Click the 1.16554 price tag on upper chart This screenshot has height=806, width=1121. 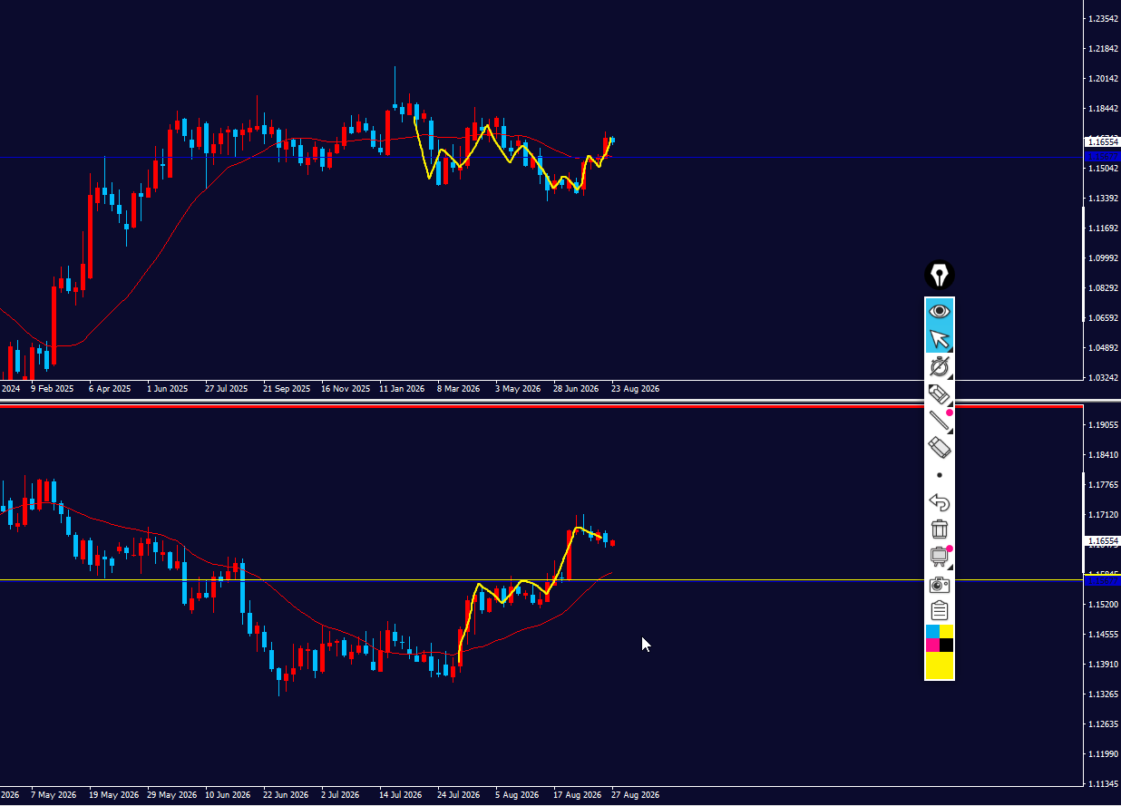click(1103, 142)
